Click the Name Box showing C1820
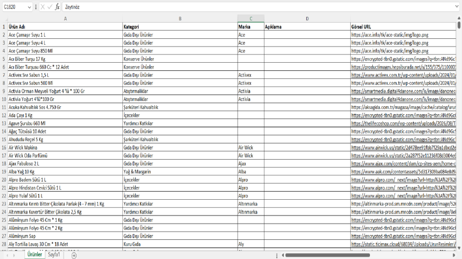Viewport: 462px width, 259px height. [x=15, y=7]
